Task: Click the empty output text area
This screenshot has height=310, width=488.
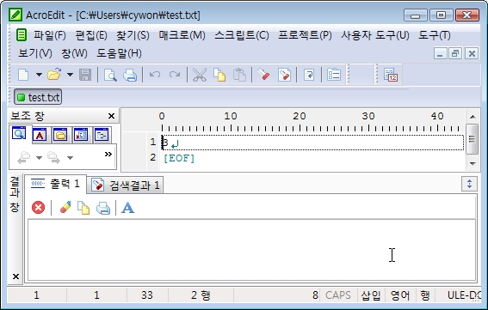Action: pyautogui.click(x=252, y=250)
